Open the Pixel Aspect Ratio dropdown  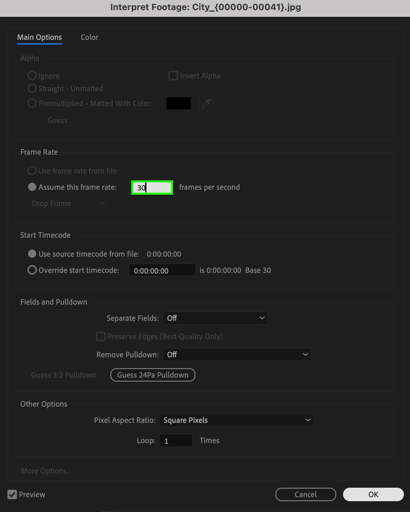pos(236,420)
